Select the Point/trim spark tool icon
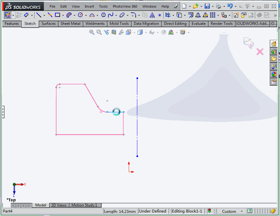The image size is (280, 216). click(50, 15)
